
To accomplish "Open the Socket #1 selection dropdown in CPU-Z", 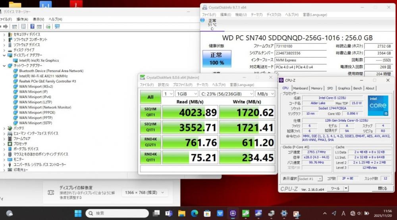I will (310, 178).
